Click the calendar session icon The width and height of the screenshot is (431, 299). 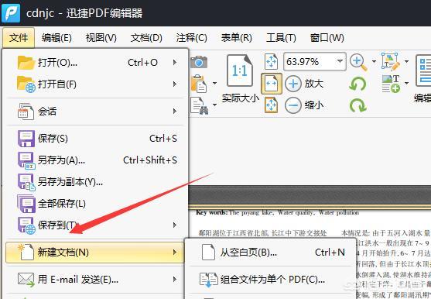[26, 112]
